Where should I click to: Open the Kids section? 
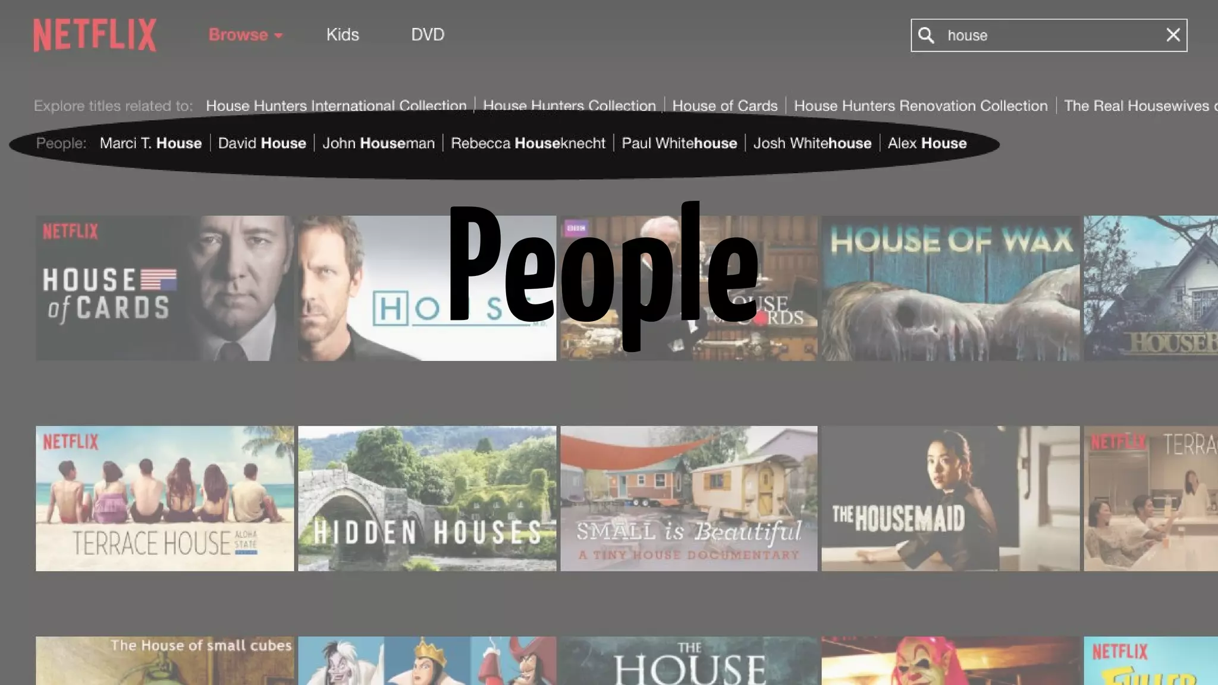tap(343, 35)
